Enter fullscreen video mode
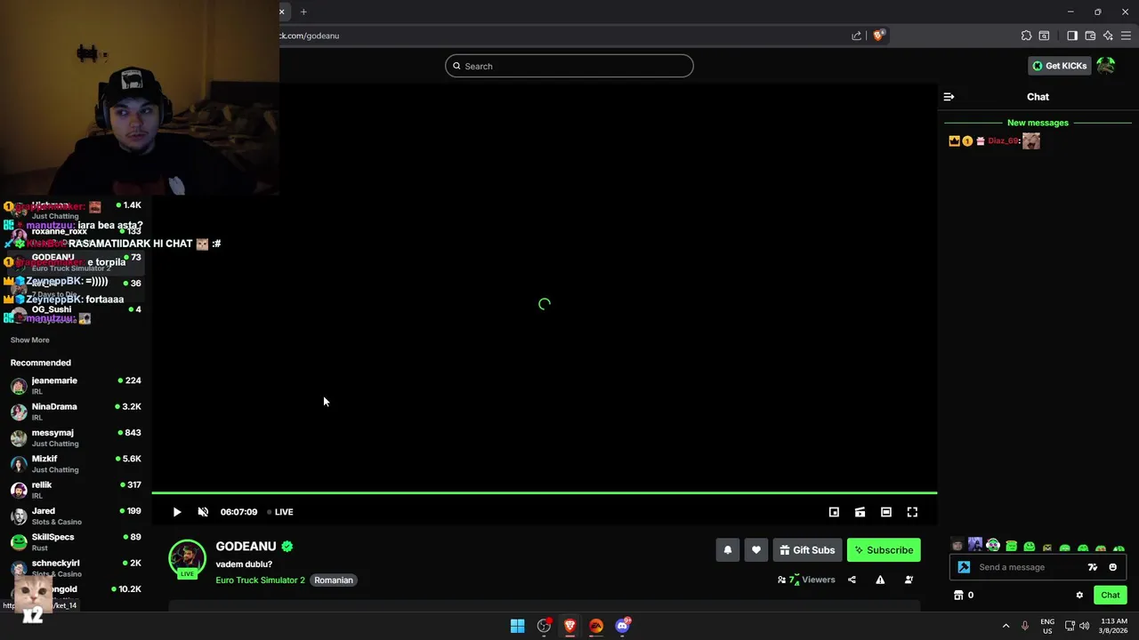This screenshot has width=1139, height=640. (x=912, y=512)
